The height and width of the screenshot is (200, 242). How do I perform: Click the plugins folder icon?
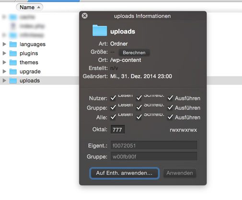[x=13, y=54]
